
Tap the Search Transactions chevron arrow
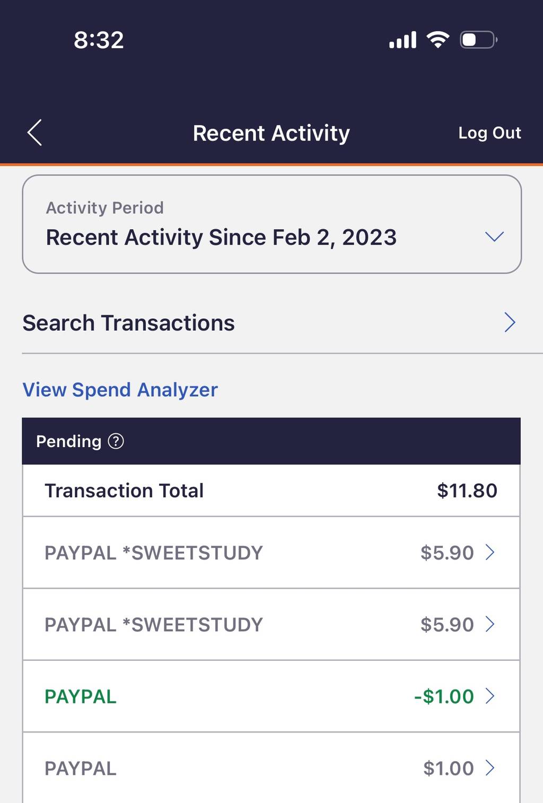tap(510, 322)
